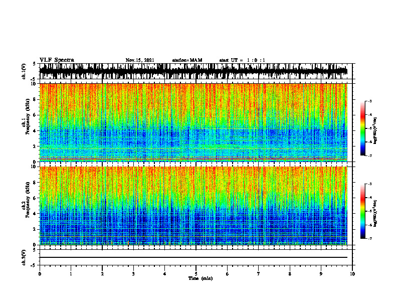Image resolution: width=397 pixels, height=307 pixels.
Task: Click the '-3' label on ch.1 colorbar
Action: pos(370,101)
